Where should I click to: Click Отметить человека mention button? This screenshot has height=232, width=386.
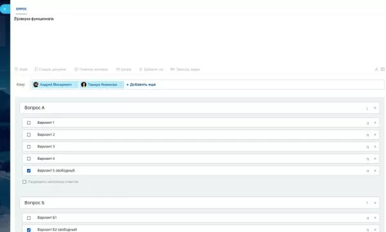coord(91,70)
